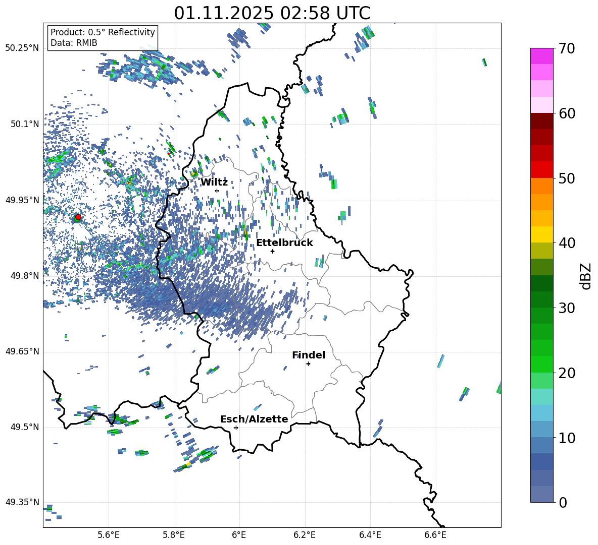The height and width of the screenshot is (545, 598).
Task: Click the cross marker under Esch/Alzette
Action: (236, 428)
